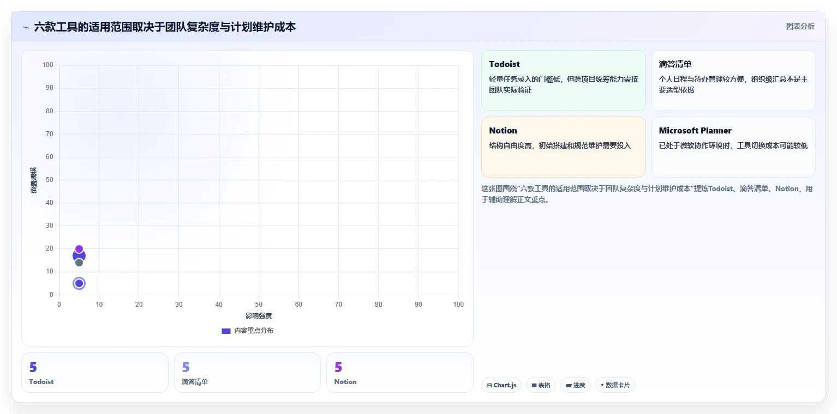Screen dimensions: 837x414
Task: Click the 图表分析 label in the header
Action: click(x=800, y=27)
